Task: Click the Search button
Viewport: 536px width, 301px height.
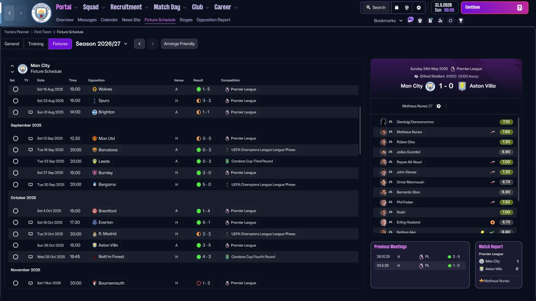Action: tap(376, 8)
